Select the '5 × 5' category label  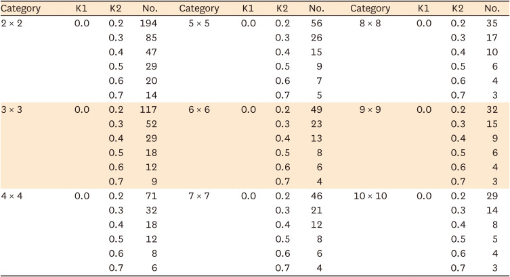197,24
